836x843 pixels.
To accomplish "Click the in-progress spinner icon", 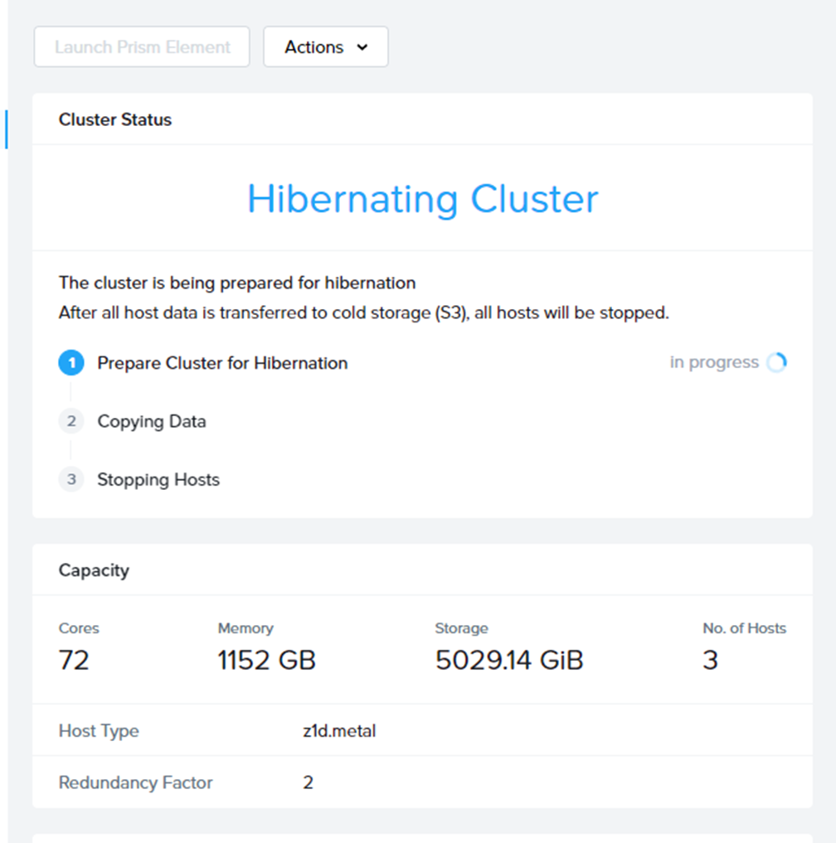I will 776,362.
